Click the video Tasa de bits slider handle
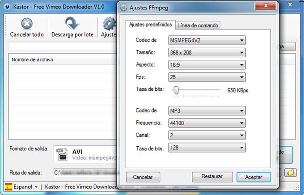 coord(176,90)
